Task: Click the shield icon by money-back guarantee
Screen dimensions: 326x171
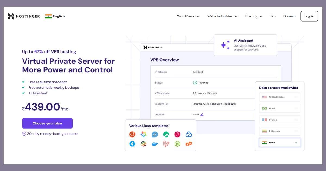Action: [x=24, y=134]
